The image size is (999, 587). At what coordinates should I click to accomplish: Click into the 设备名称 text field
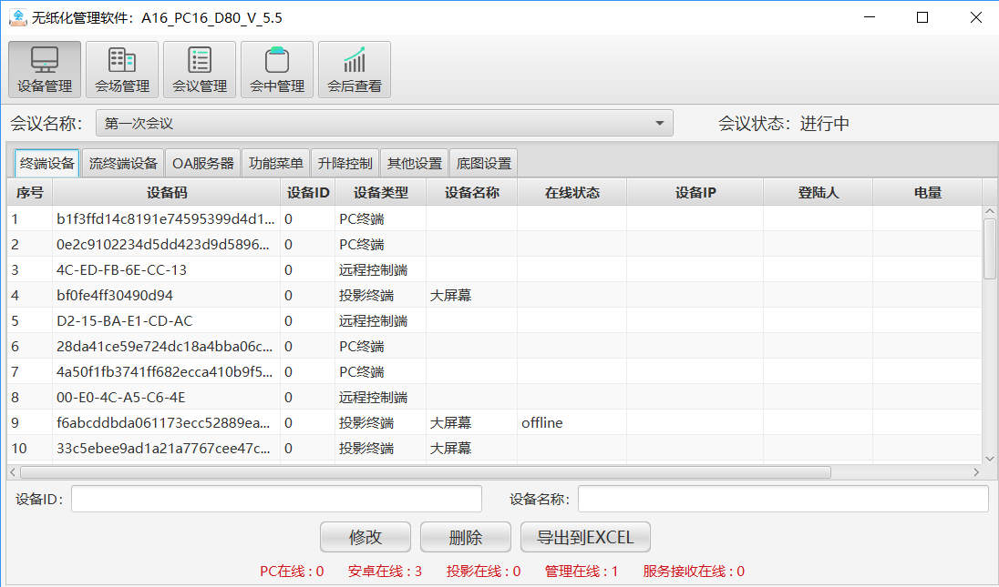coord(782,499)
